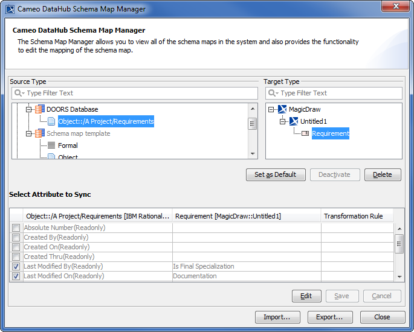The height and width of the screenshot is (332, 414).
Task: Select the Formal item in source tree
Action: tap(68, 145)
